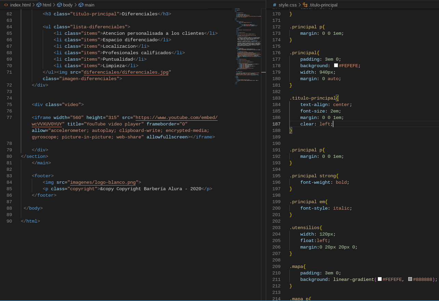Image resolution: width=439 pixels, height=301 pixels.
Task: Follow the diferenciales/diferenciales.jpg src link
Action: pos(126,72)
